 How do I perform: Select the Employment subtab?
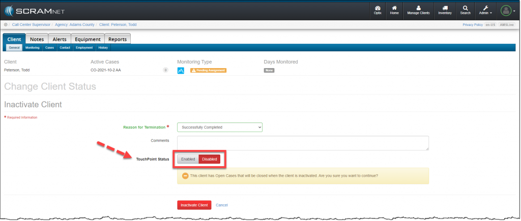click(x=84, y=48)
